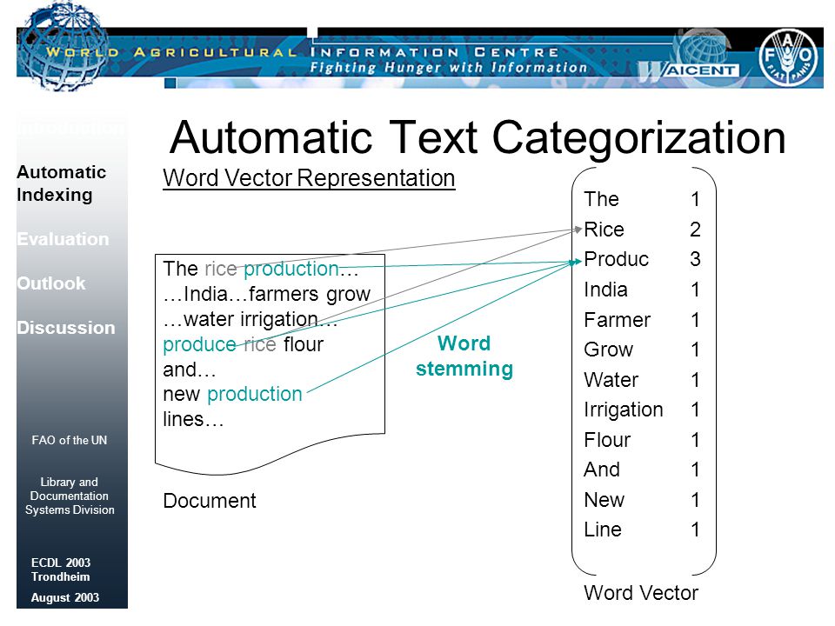Click 'production' after 'new' in document
Screen dimensions: 835x626
point(255,395)
